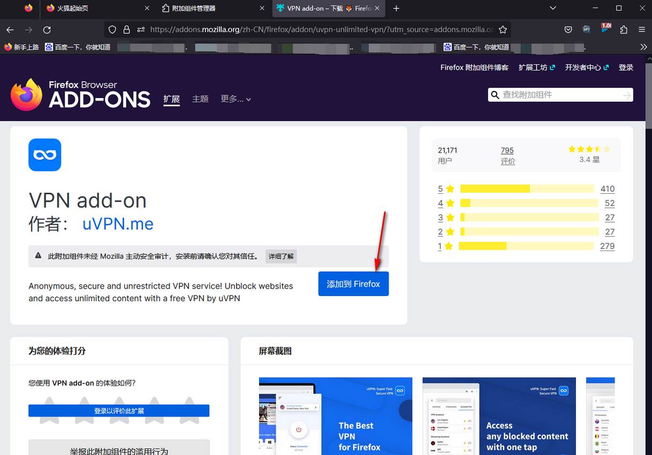The width and height of the screenshot is (652, 455).
Task: Open the 扩展工坊 external link
Action: pos(536,67)
